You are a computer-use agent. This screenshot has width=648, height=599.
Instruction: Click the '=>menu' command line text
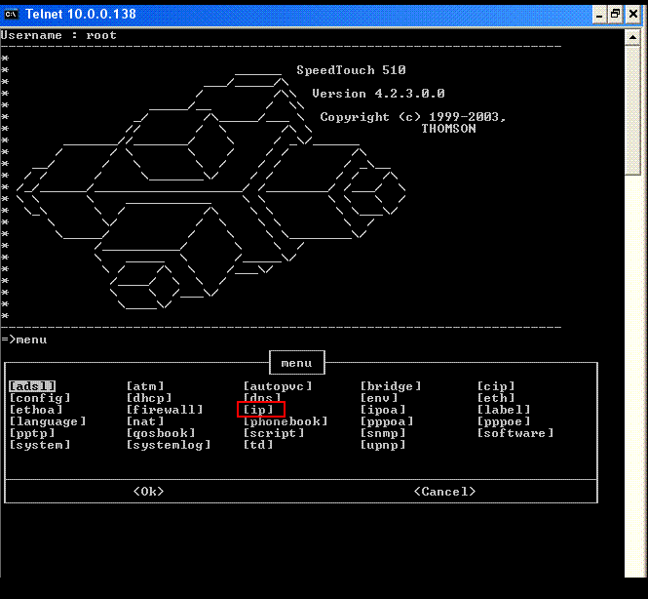[x=24, y=339]
